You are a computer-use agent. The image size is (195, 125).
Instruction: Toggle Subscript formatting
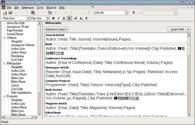81,19
